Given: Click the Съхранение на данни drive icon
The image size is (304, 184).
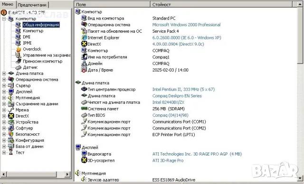Looking at the screenshot, I should click(11, 104).
